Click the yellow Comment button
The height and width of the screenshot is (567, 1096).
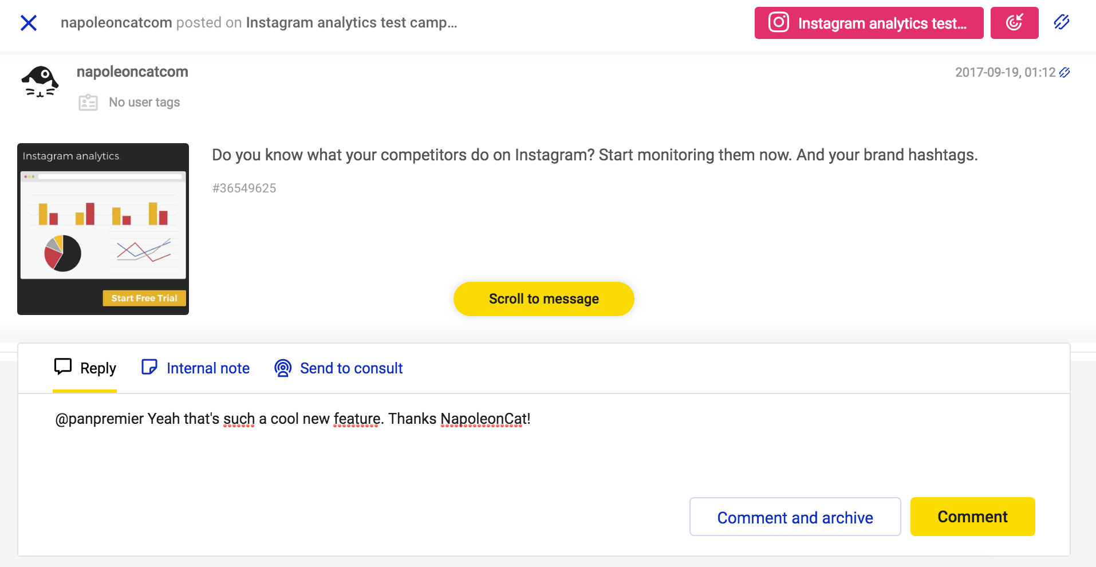click(972, 517)
